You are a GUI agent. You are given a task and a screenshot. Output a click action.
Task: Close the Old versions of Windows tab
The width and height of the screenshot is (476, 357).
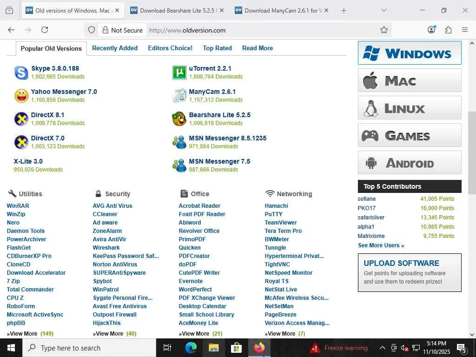(117, 10)
